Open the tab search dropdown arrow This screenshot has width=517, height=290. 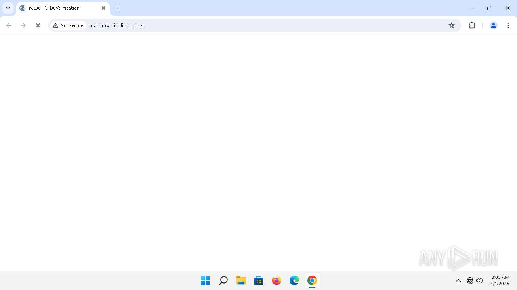(x=8, y=8)
